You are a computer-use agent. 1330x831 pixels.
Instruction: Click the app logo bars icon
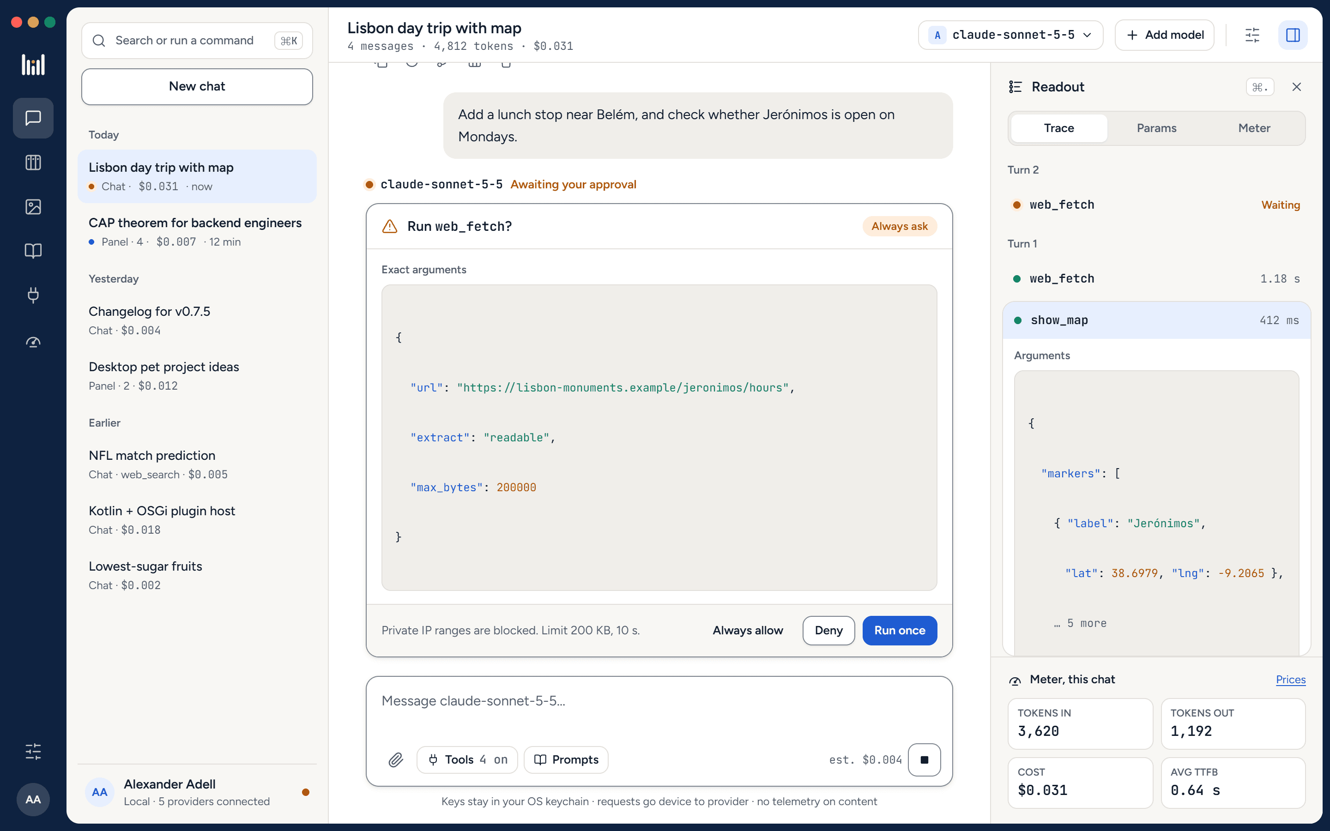click(x=33, y=65)
